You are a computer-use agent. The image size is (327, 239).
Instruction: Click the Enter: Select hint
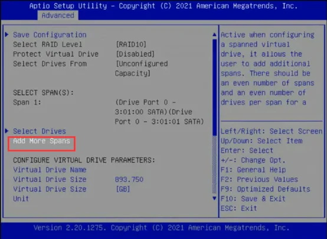pos(247,150)
